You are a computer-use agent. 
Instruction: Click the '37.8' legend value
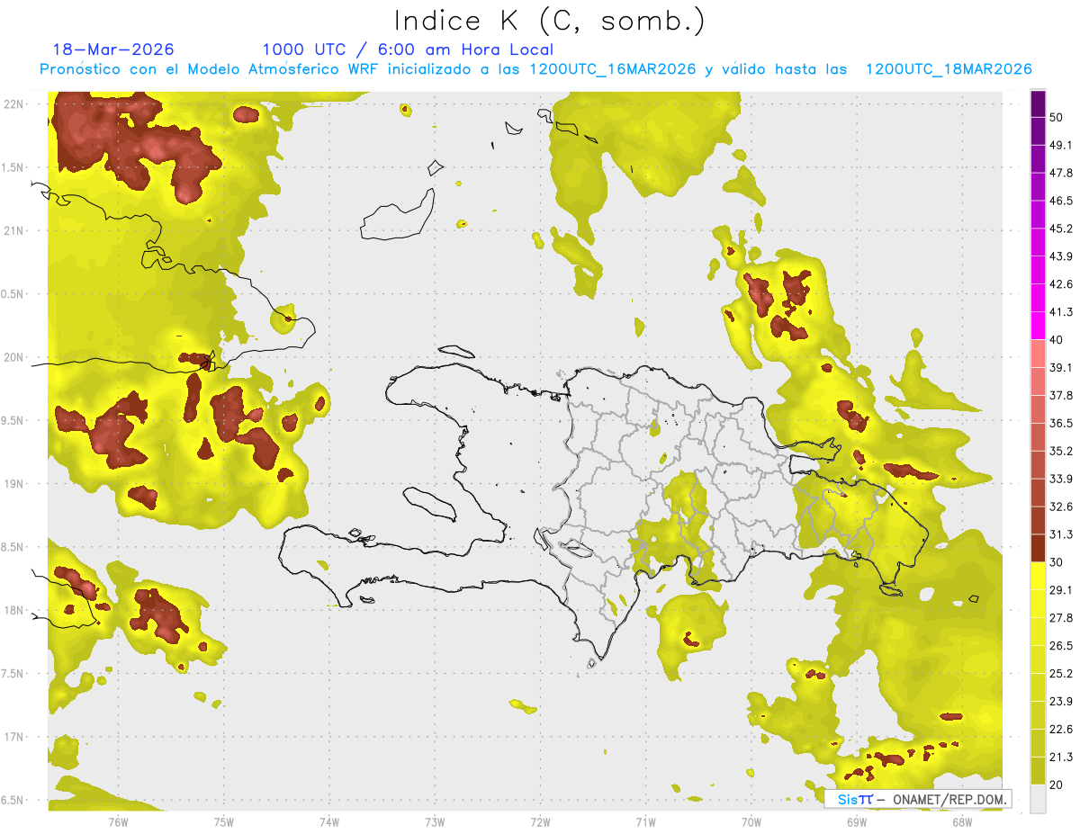(x=1060, y=395)
